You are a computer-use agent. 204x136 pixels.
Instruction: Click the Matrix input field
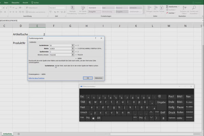point(61,48)
